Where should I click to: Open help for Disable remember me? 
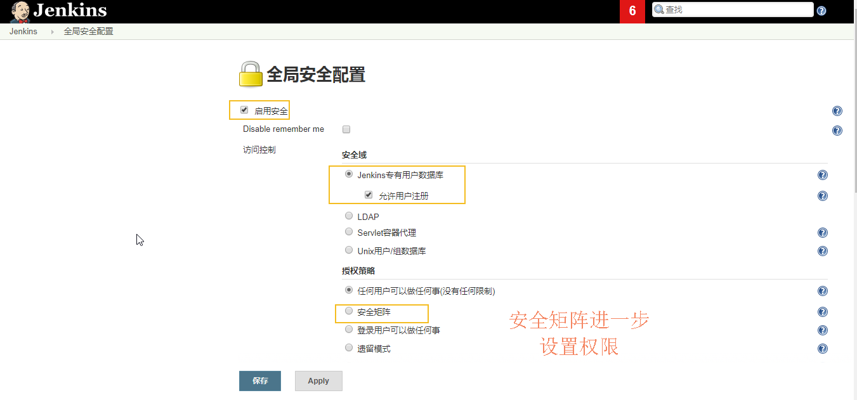837,131
